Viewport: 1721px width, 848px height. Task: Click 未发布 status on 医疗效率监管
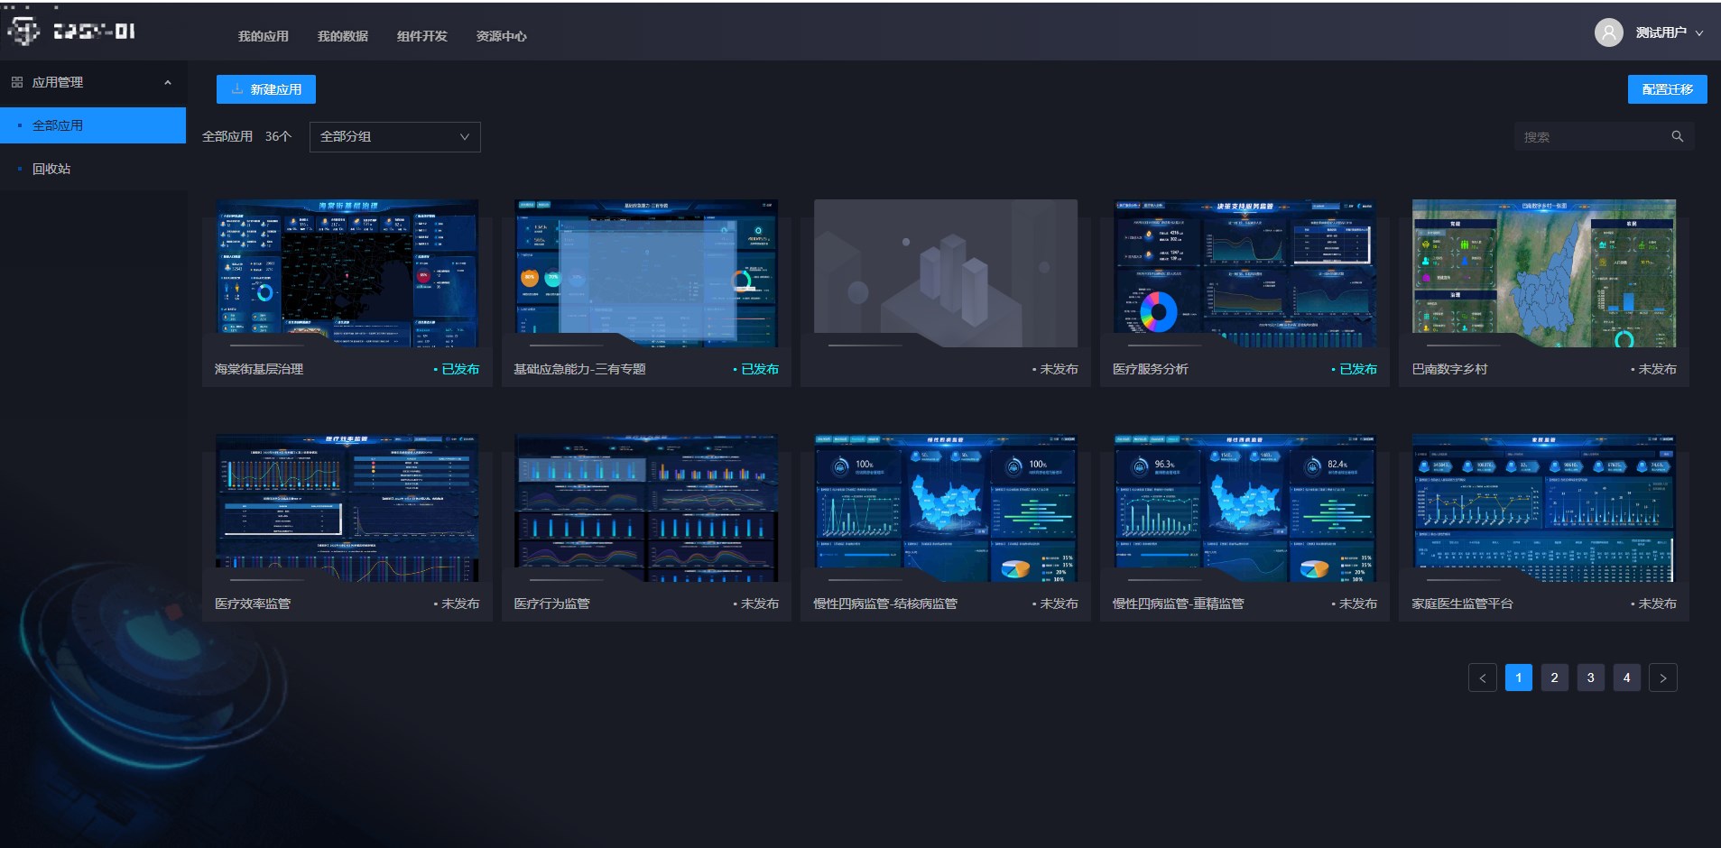click(x=457, y=604)
